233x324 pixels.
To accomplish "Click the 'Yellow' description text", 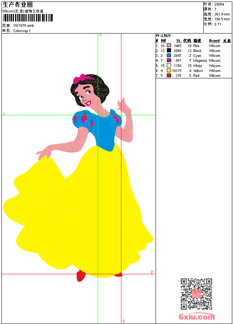I will point(198,71).
